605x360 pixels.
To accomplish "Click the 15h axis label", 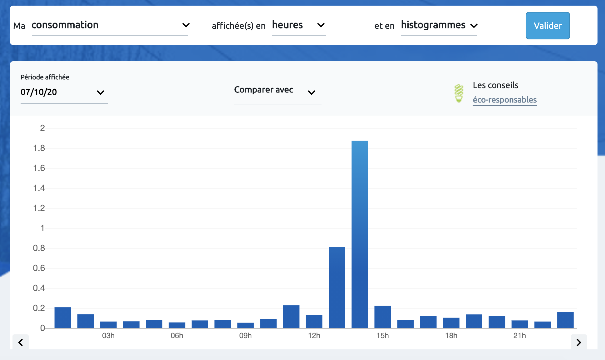I will click(x=383, y=336).
